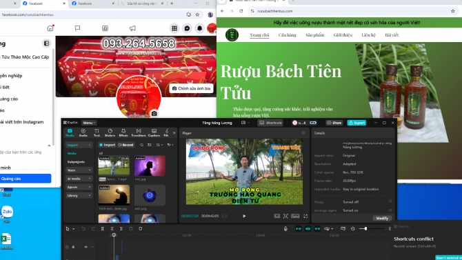The image size is (462, 260).
Task: Click the Undo arrow in CapCut timeline
Action: coord(83,228)
